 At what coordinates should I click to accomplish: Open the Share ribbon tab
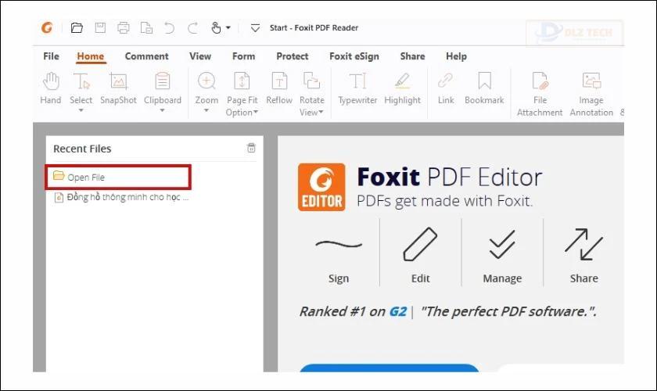pyautogui.click(x=412, y=56)
